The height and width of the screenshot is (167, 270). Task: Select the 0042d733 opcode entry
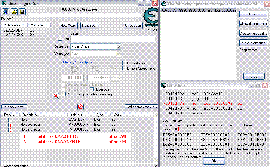click(198, 11)
